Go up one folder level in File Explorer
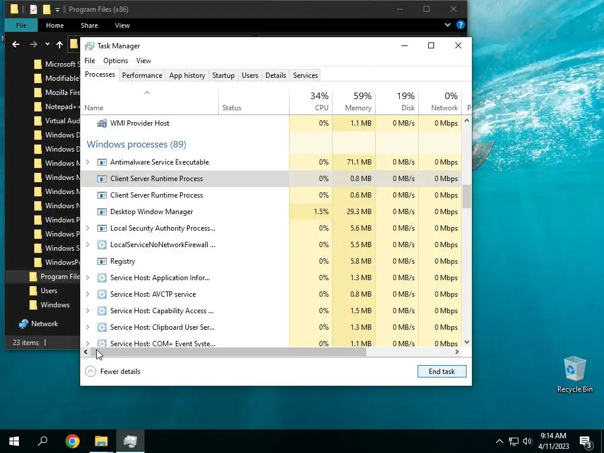Image resolution: width=604 pixels, height=453 pixels. 60,44
